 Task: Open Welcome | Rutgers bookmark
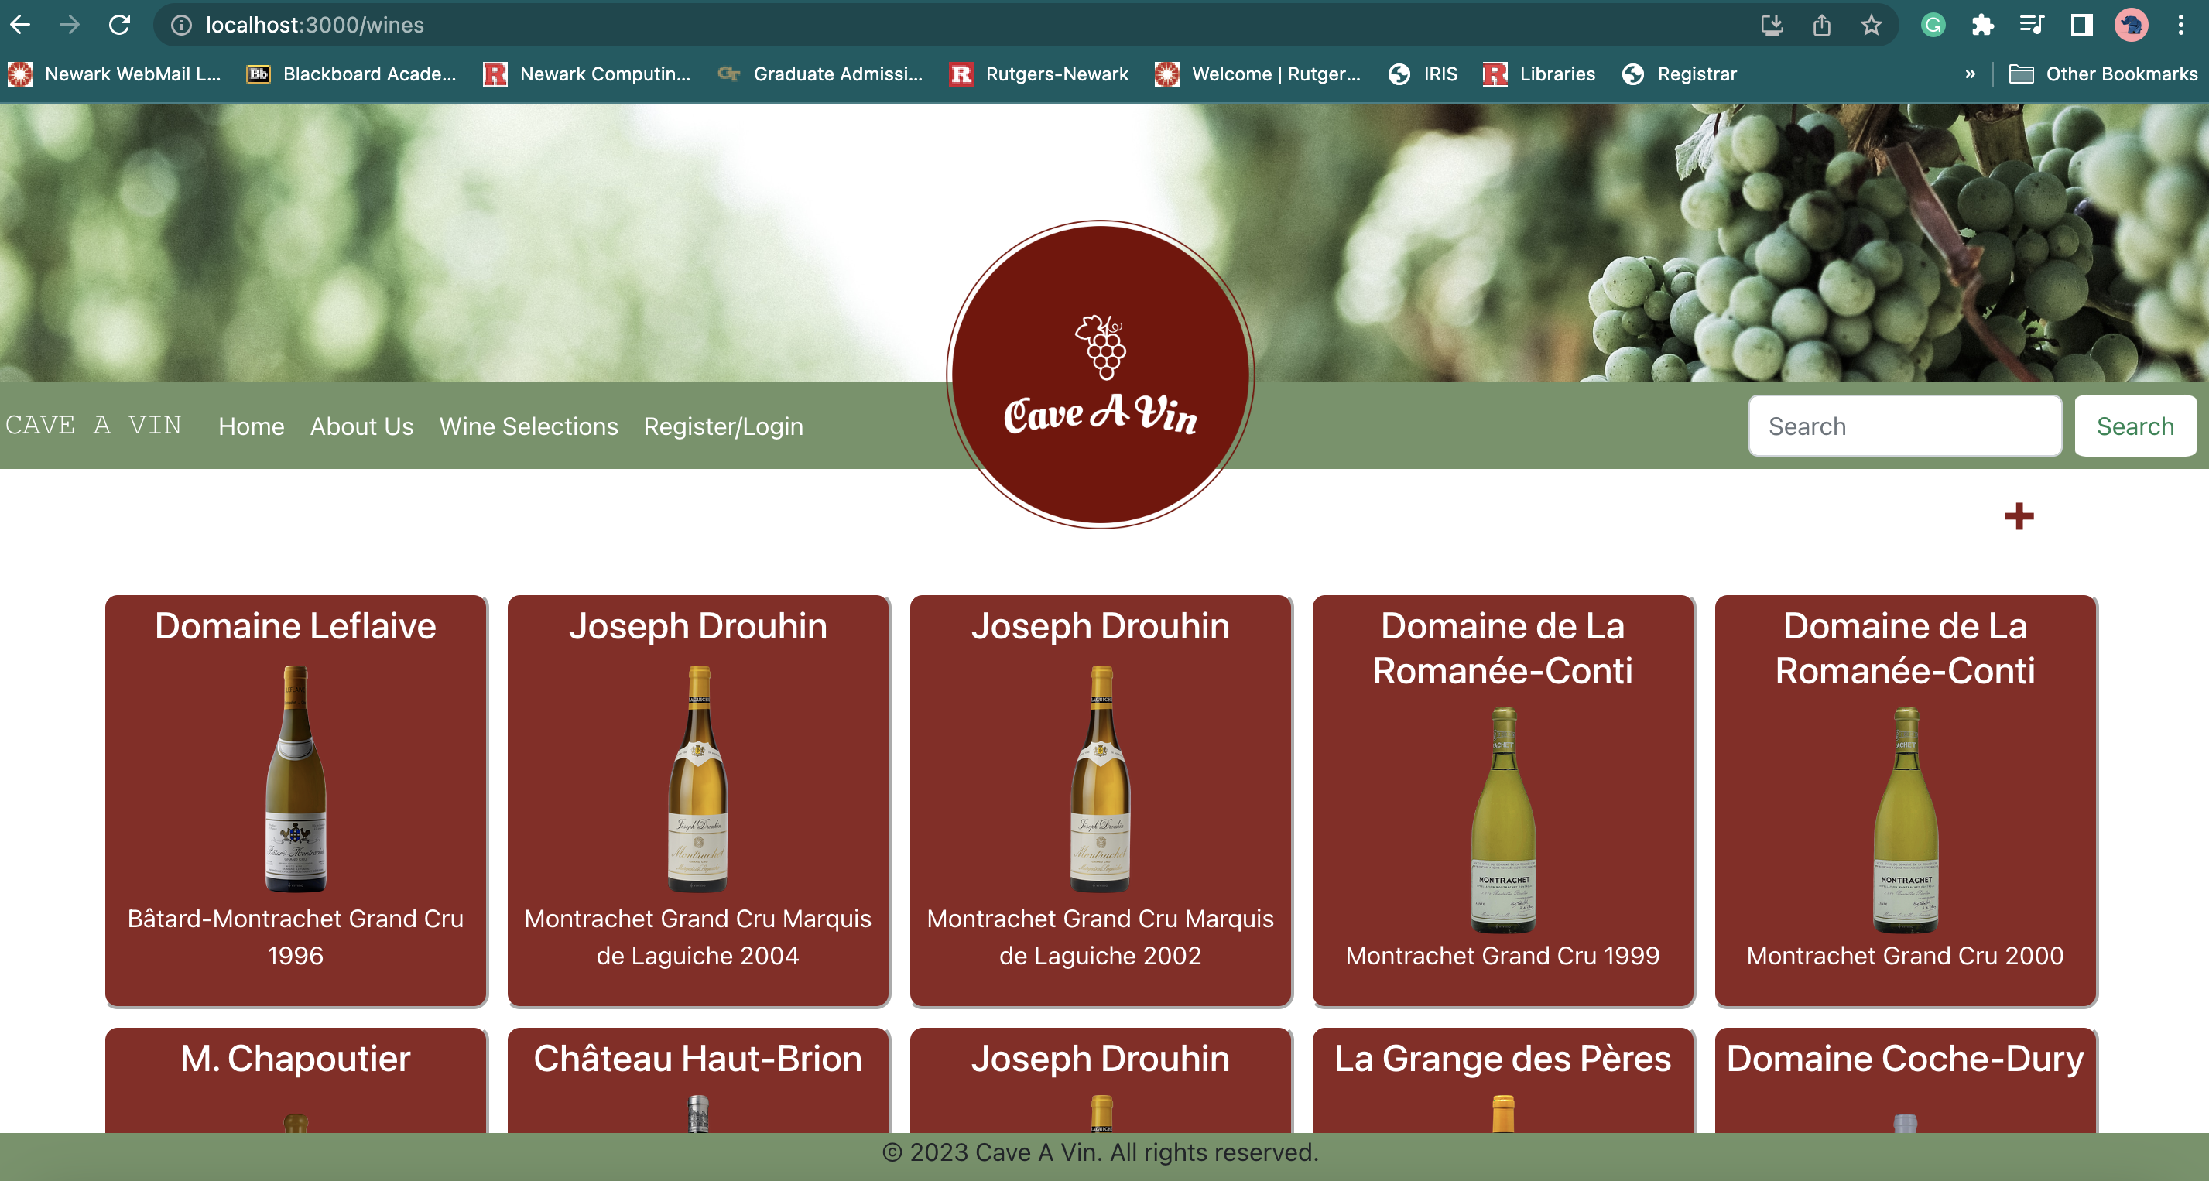tap(1258, 74)
